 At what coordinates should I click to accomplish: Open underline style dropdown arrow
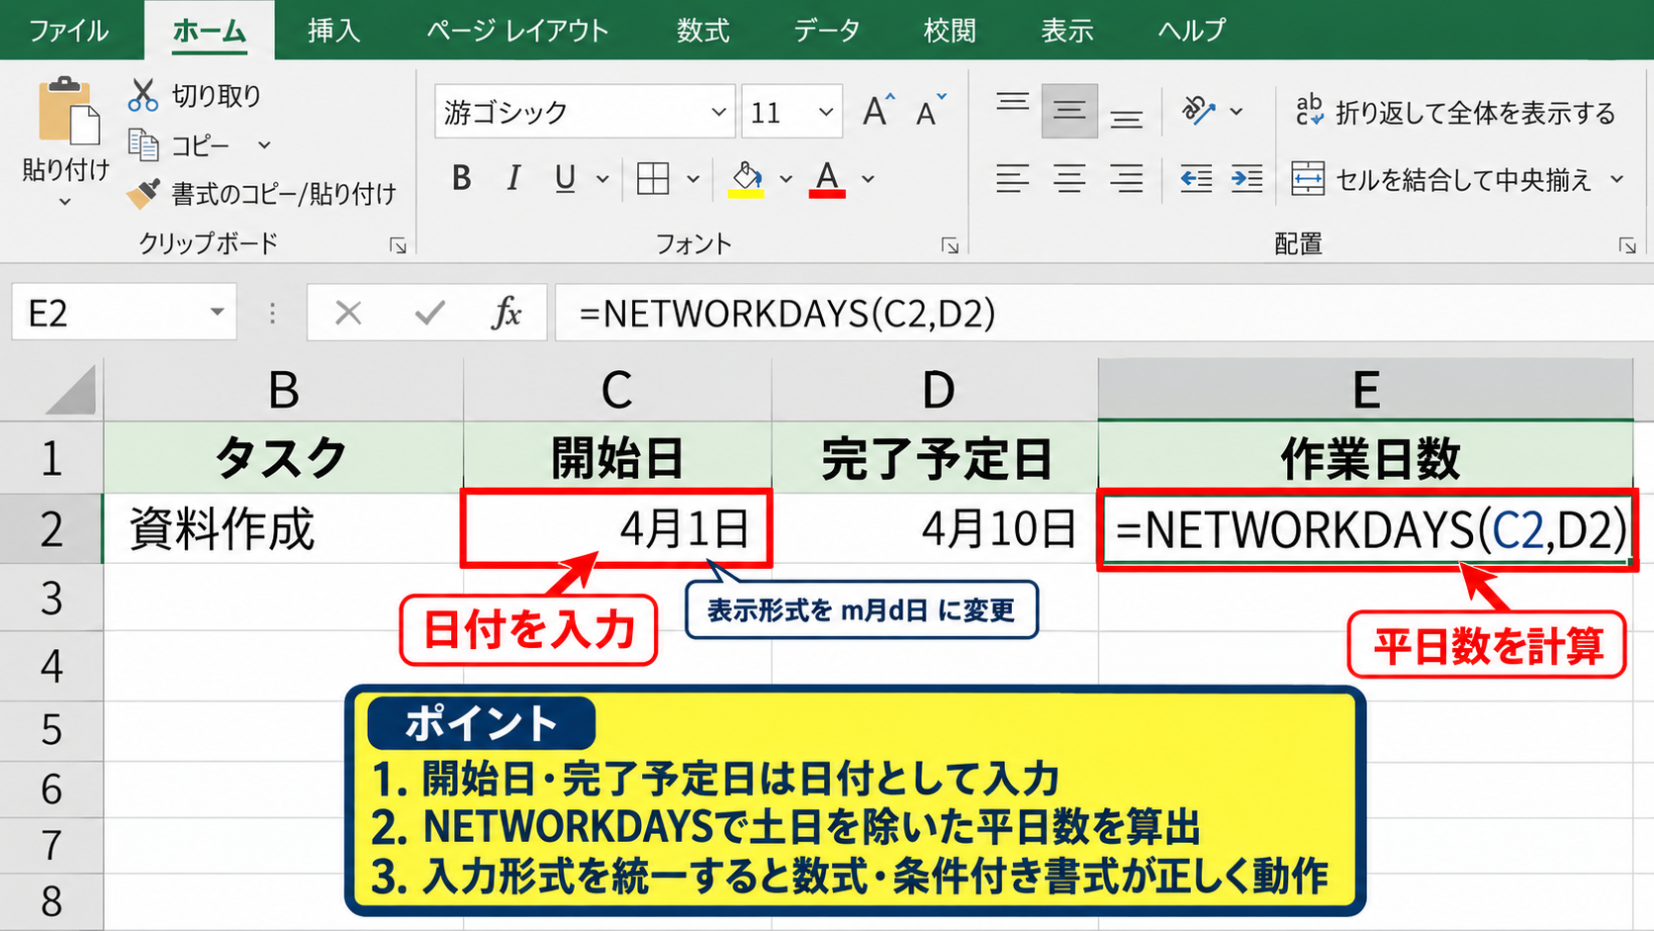602,179
